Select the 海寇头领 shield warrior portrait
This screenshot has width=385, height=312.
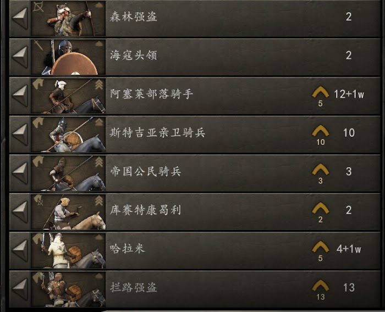tap(68, 57)
